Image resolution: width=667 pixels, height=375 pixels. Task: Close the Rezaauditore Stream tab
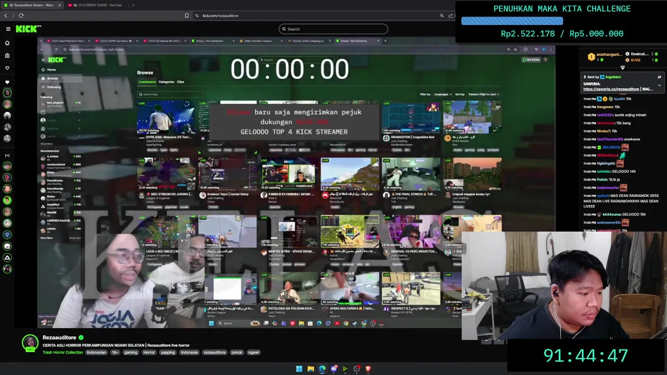(59, 5)
